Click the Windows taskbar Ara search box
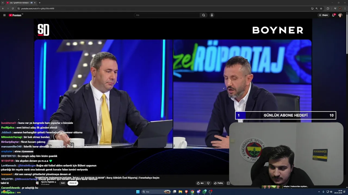 tap(156, 192)
